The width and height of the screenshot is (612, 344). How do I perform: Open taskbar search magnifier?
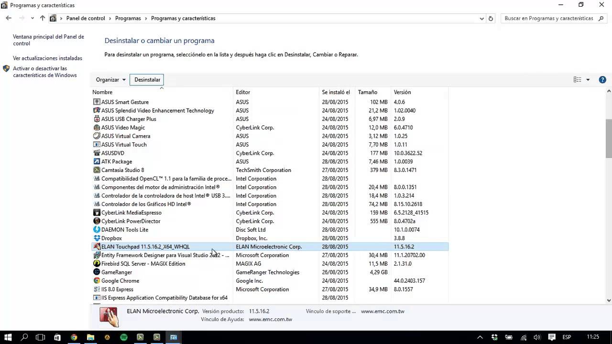pos(25,337)
